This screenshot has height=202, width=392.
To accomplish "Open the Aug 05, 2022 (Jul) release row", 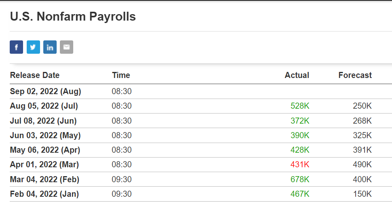I will pyautogui.click(x=201, y=106).
